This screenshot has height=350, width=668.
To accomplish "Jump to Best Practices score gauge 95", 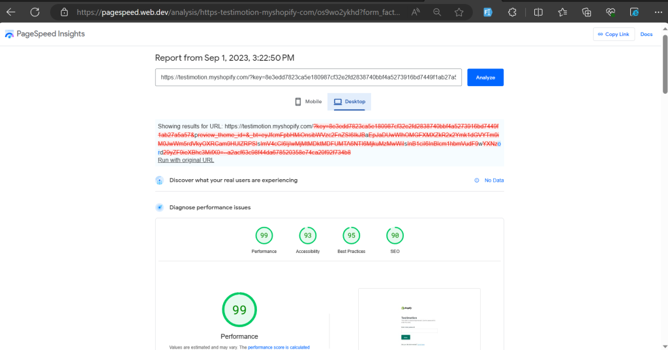I will click(x=352, y=235).
